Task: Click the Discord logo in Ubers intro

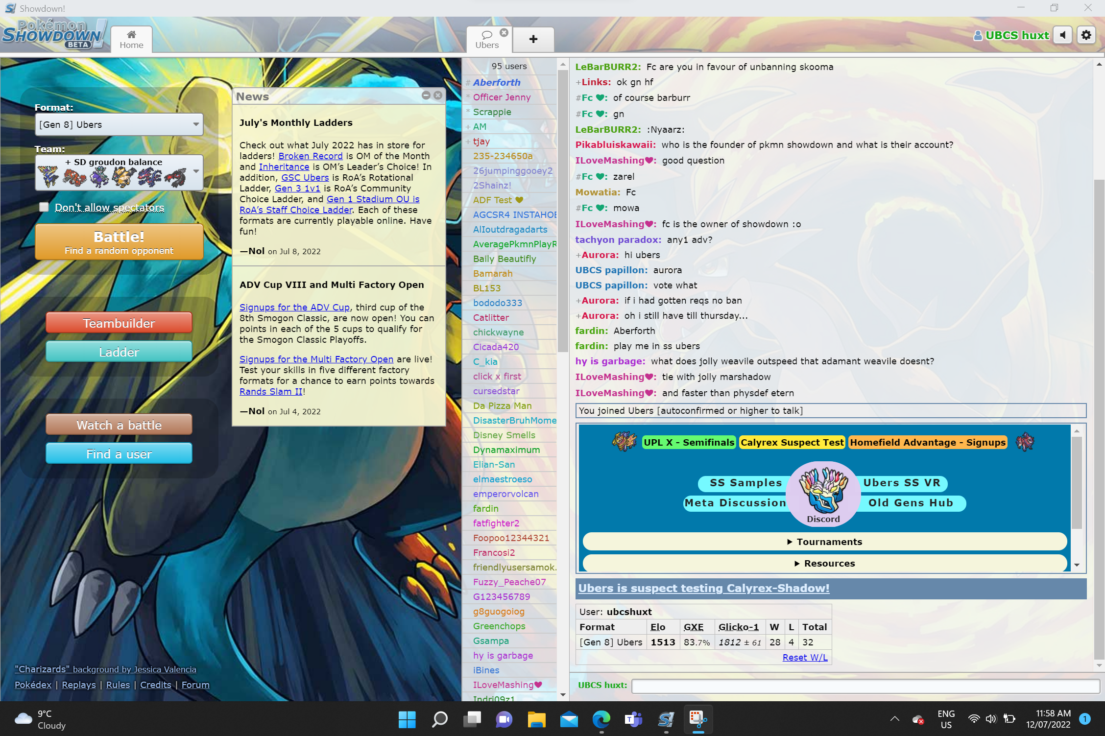Action: click(823, 494)
